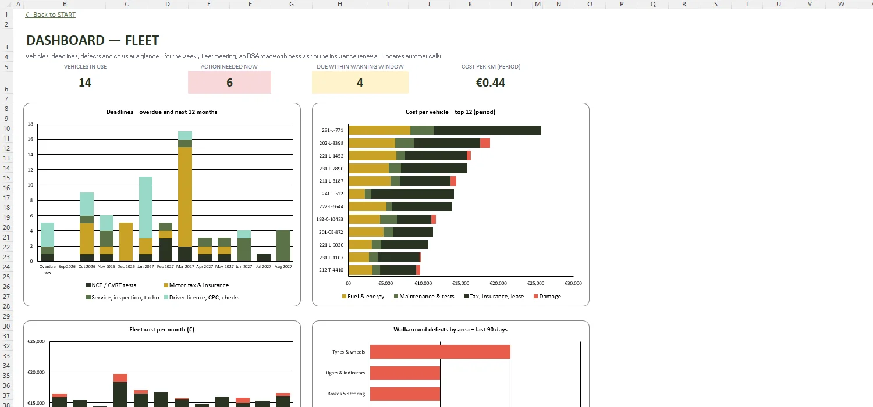The image size is (873, 407).
Task: Click the ACTION NEEDED NOW label
Action: click(229, 67)
